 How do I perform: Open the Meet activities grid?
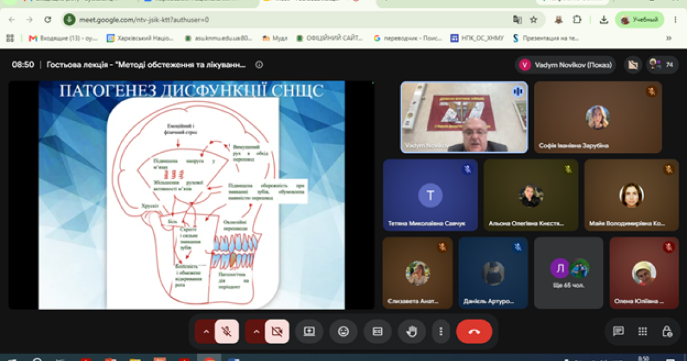click(x=643, y=332)
